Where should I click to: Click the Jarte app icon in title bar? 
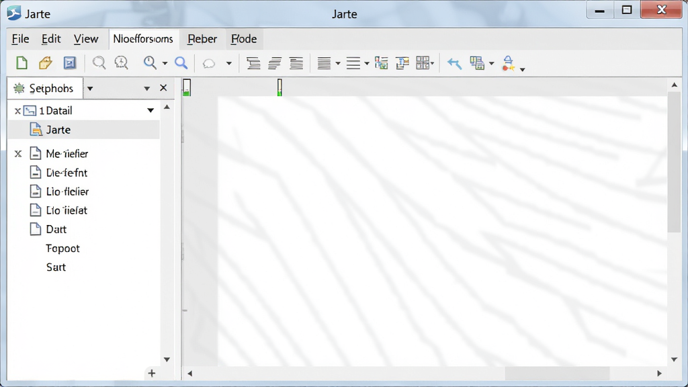tap(14, 13)
